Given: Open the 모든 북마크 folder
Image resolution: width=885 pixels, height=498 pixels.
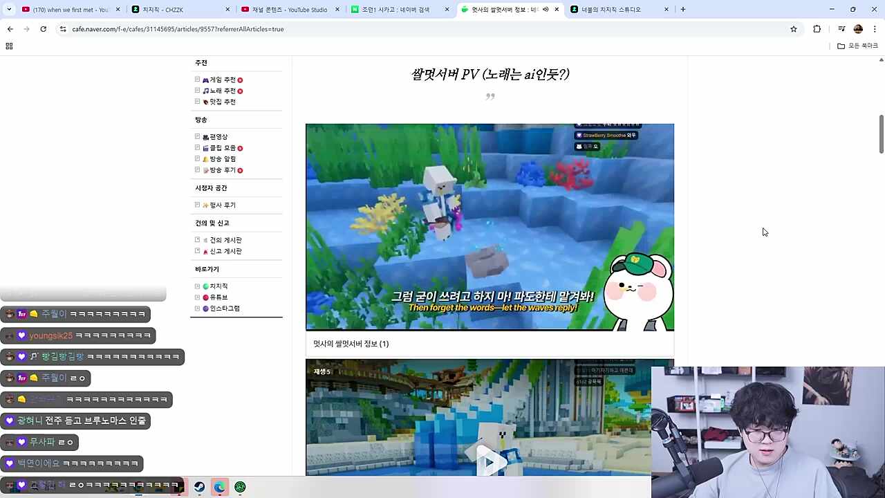Looking at the screenshot, I should (857, 46).
